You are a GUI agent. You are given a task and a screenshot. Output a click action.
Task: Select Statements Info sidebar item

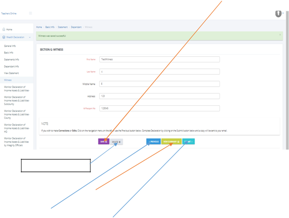click(12, 60)
